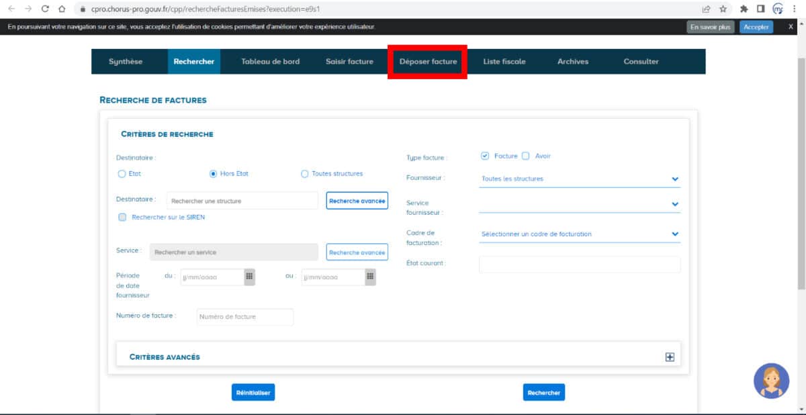Switch to the Déposer facture tab

(428, 61)
